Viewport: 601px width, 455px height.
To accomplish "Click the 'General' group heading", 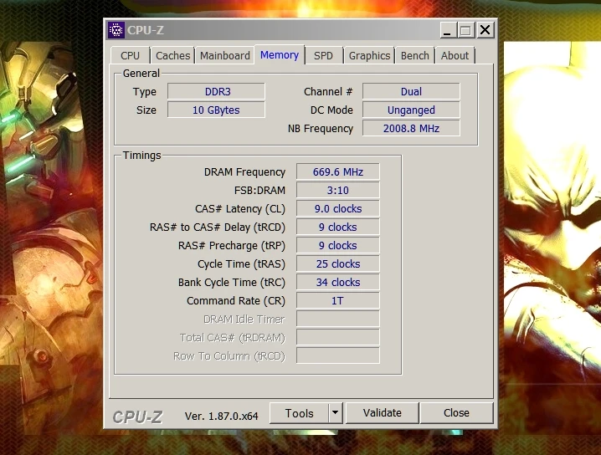I will 141,73.
